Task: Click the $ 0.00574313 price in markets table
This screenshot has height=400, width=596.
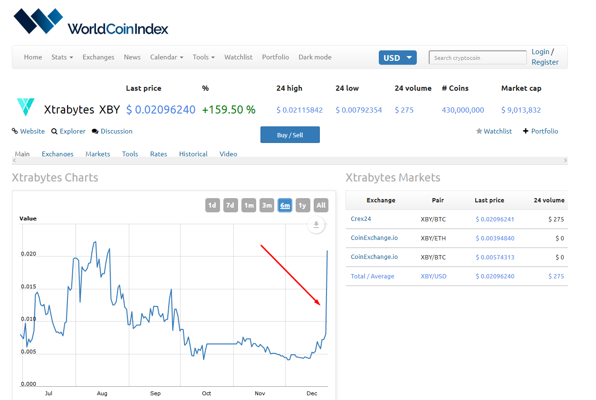Action: click(x=495, y=257)
